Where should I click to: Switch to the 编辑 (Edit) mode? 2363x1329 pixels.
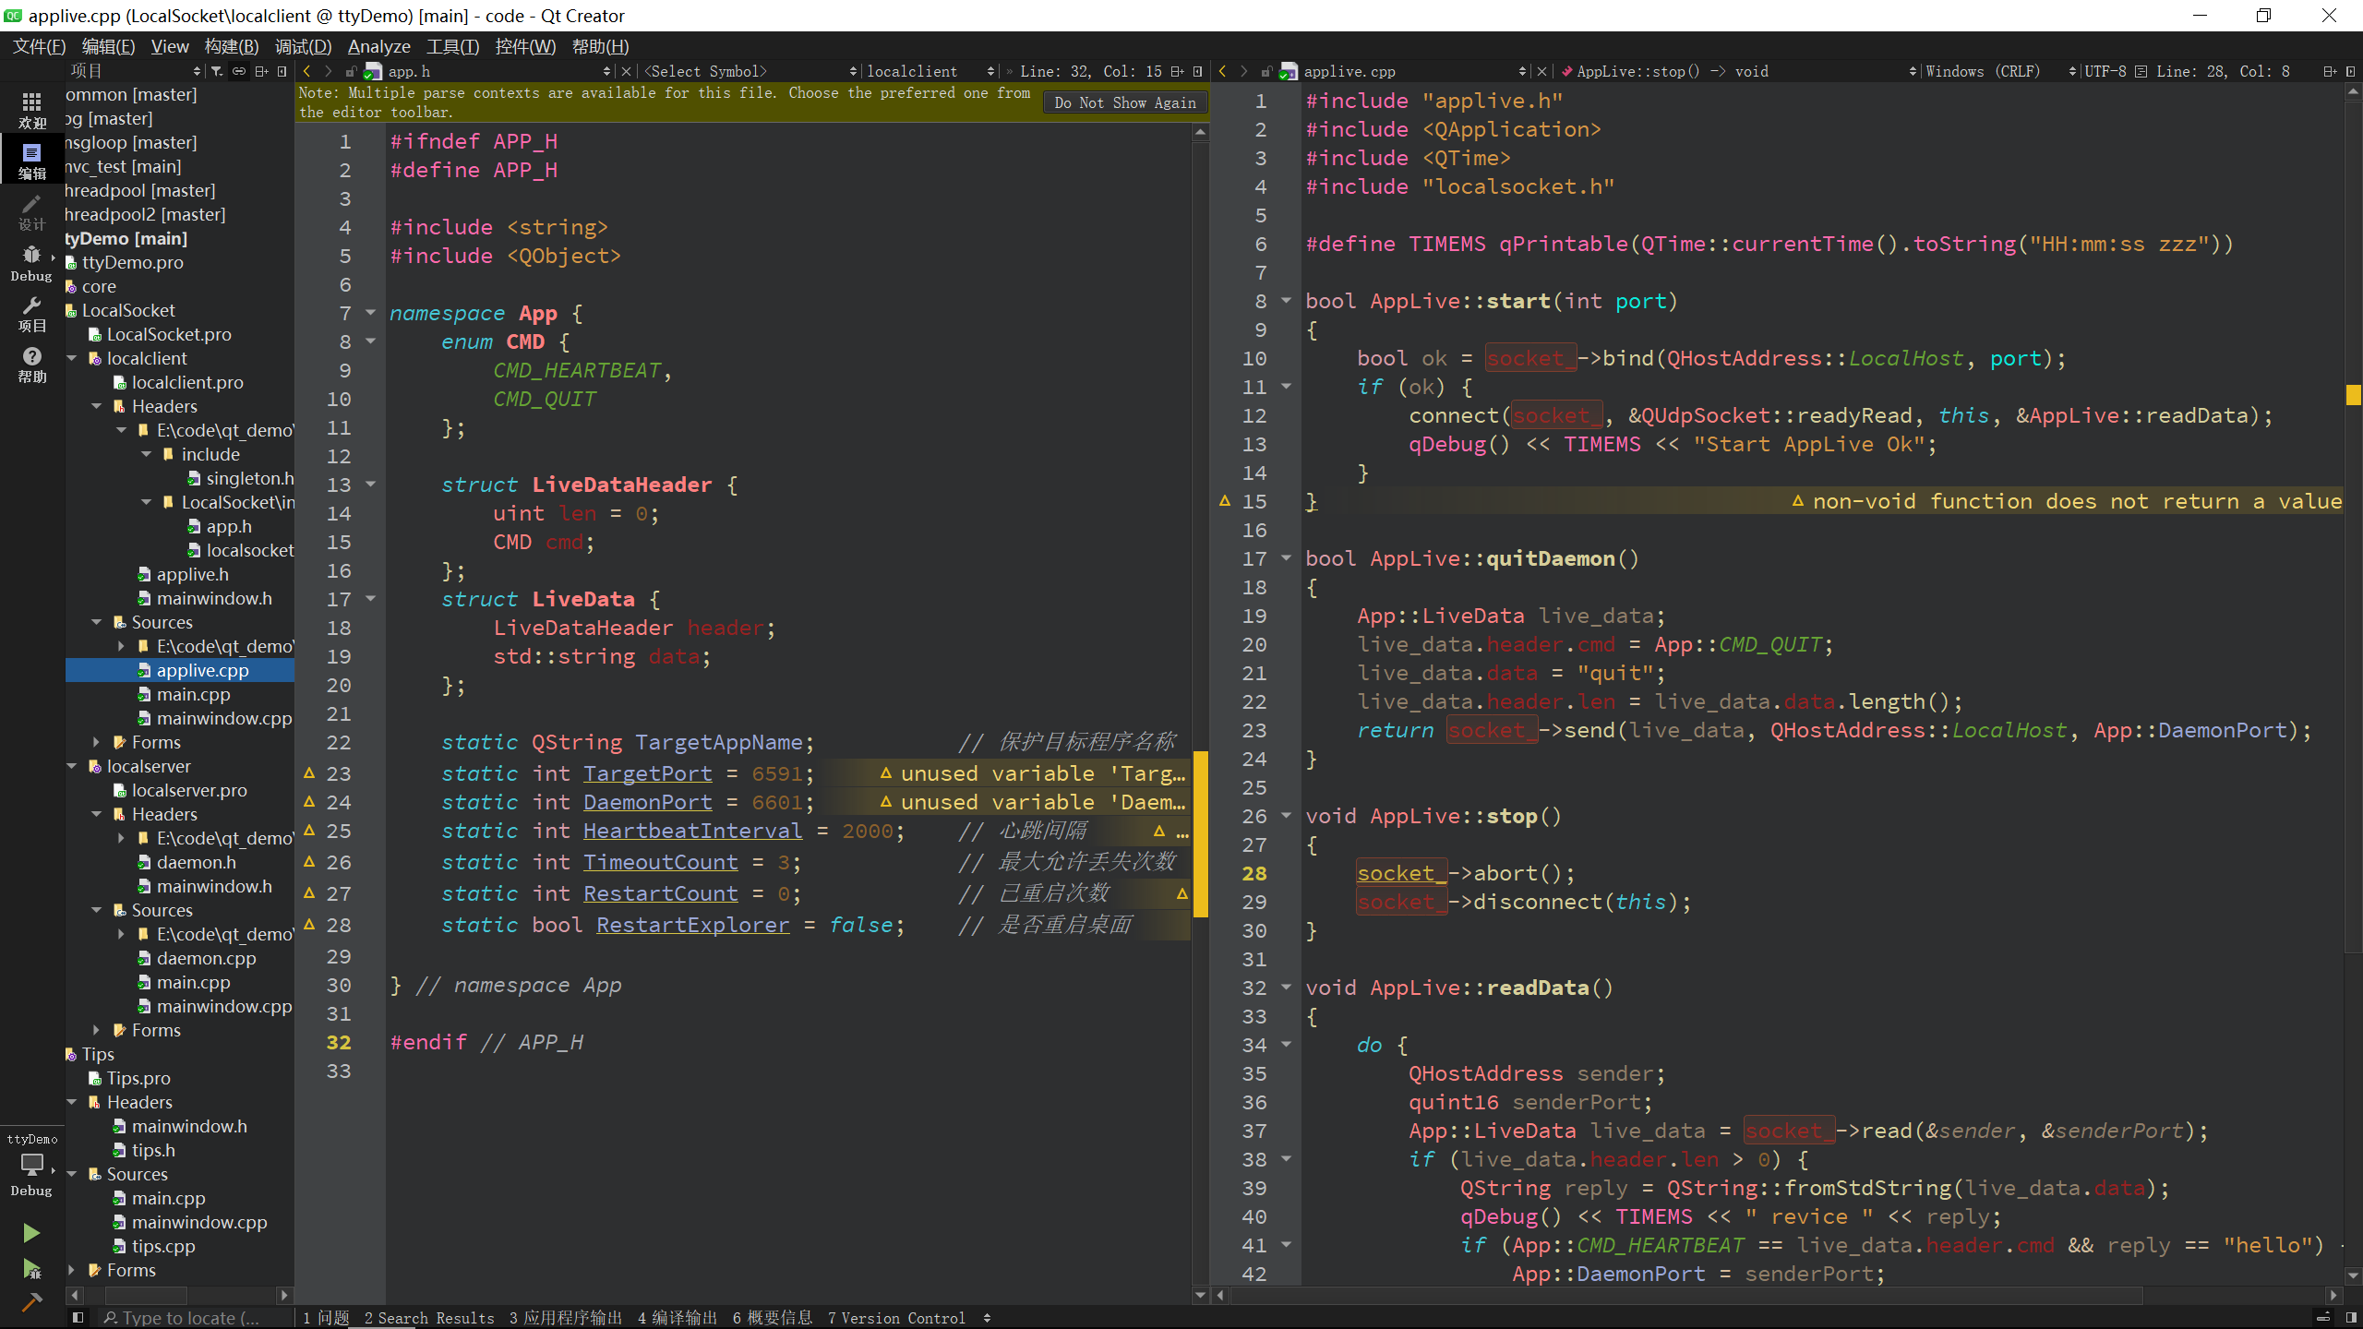31,161
